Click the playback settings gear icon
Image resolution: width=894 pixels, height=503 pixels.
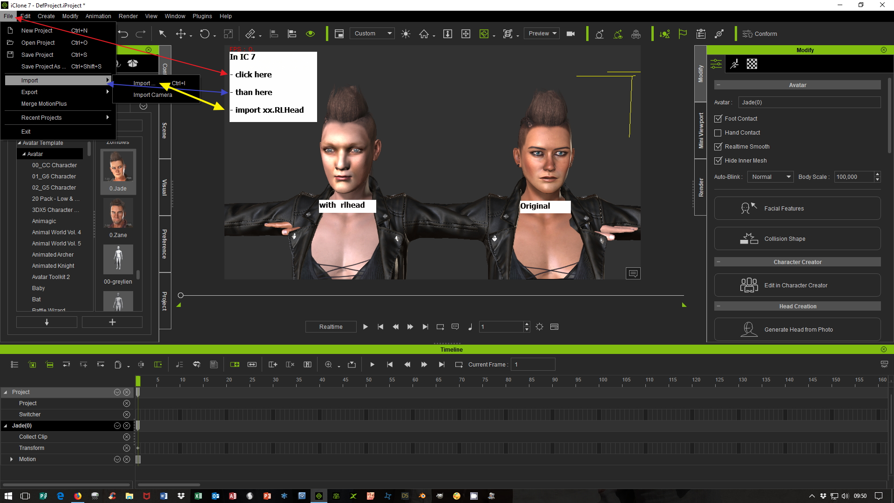(539, 327)
